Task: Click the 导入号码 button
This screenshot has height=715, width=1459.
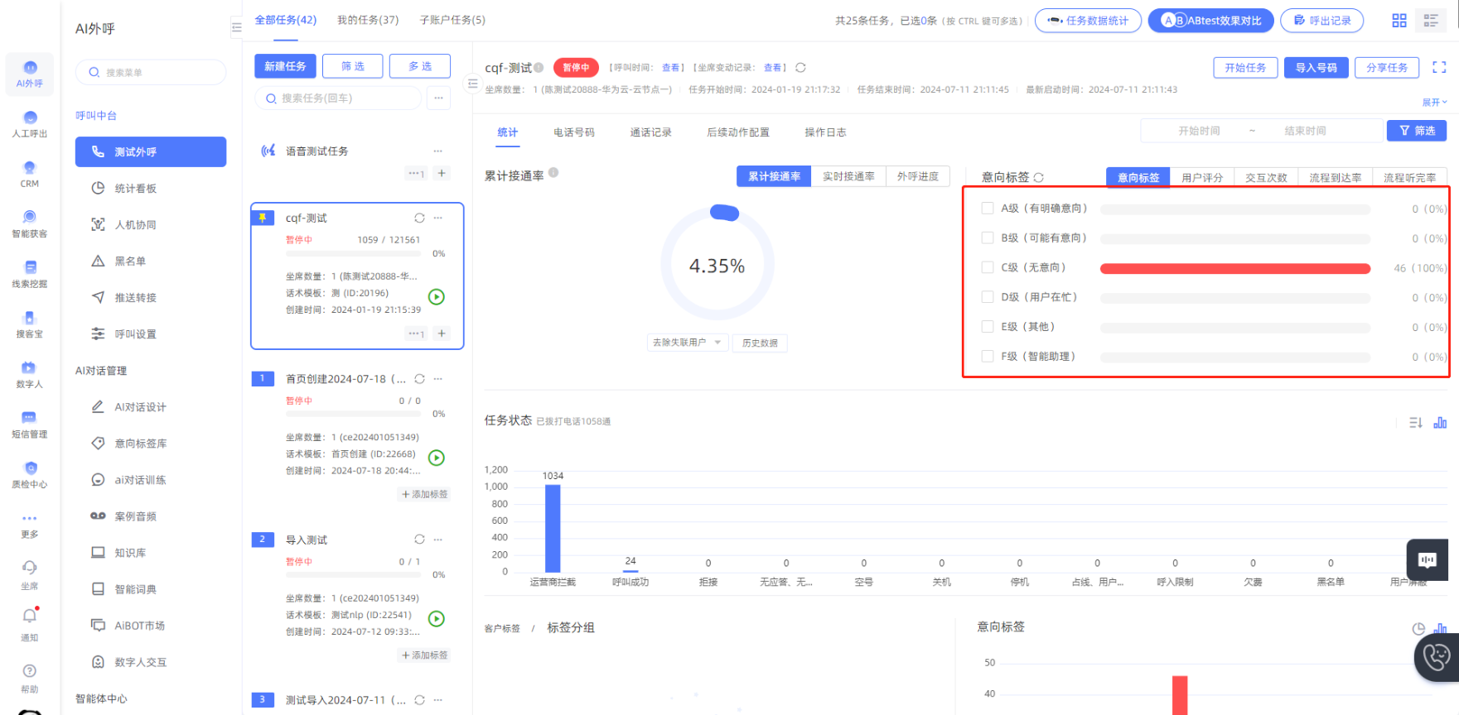Action: [x=1316, y=68]
